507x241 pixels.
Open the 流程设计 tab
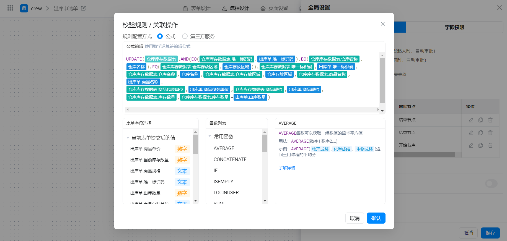tap(235, 9)
